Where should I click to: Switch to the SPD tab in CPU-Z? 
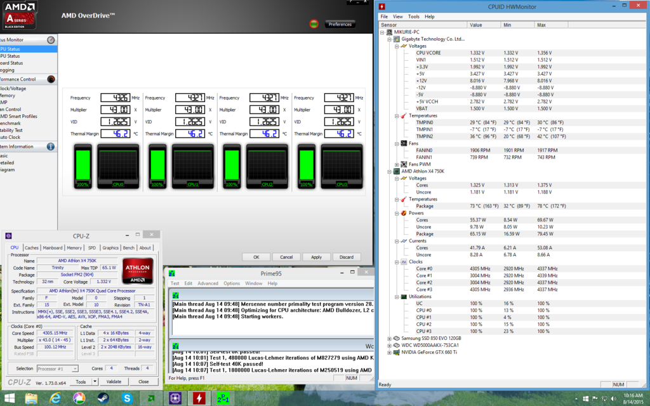click(x=91, y=247)
